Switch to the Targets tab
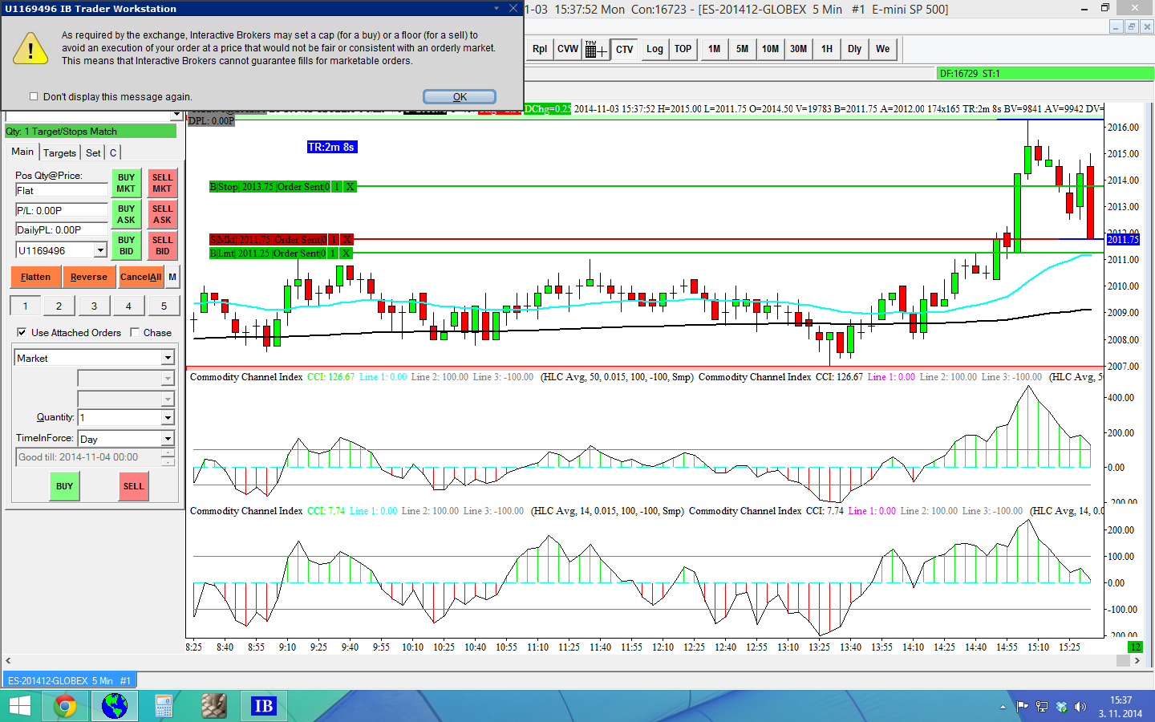 pos(59,152)
